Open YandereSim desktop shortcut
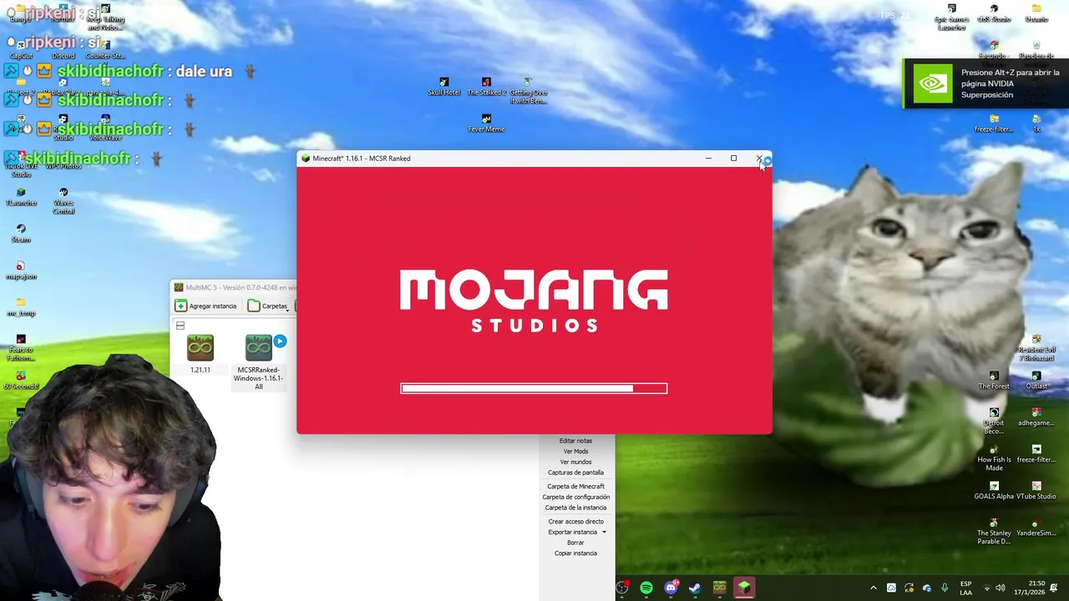Viewport: 1069px width, 601px height. click(1036, 528)
